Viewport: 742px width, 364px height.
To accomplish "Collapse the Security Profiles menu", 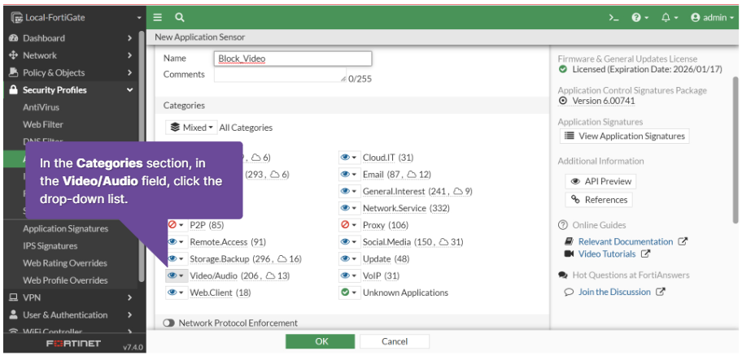I will tap(71, 90).
